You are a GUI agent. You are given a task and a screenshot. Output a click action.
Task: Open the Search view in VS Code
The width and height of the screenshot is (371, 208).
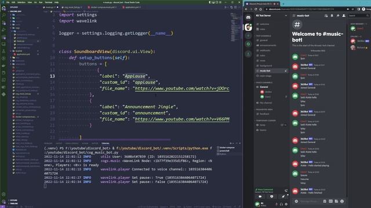click(3, 16)
